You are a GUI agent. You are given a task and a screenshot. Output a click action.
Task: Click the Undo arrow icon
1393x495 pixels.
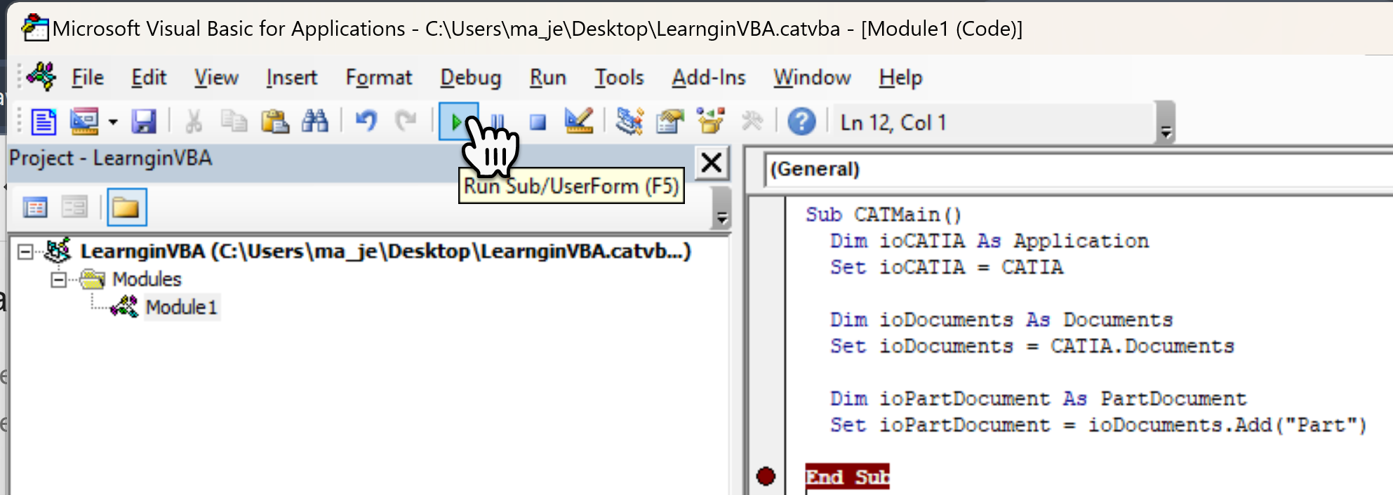tap(366, 121)
